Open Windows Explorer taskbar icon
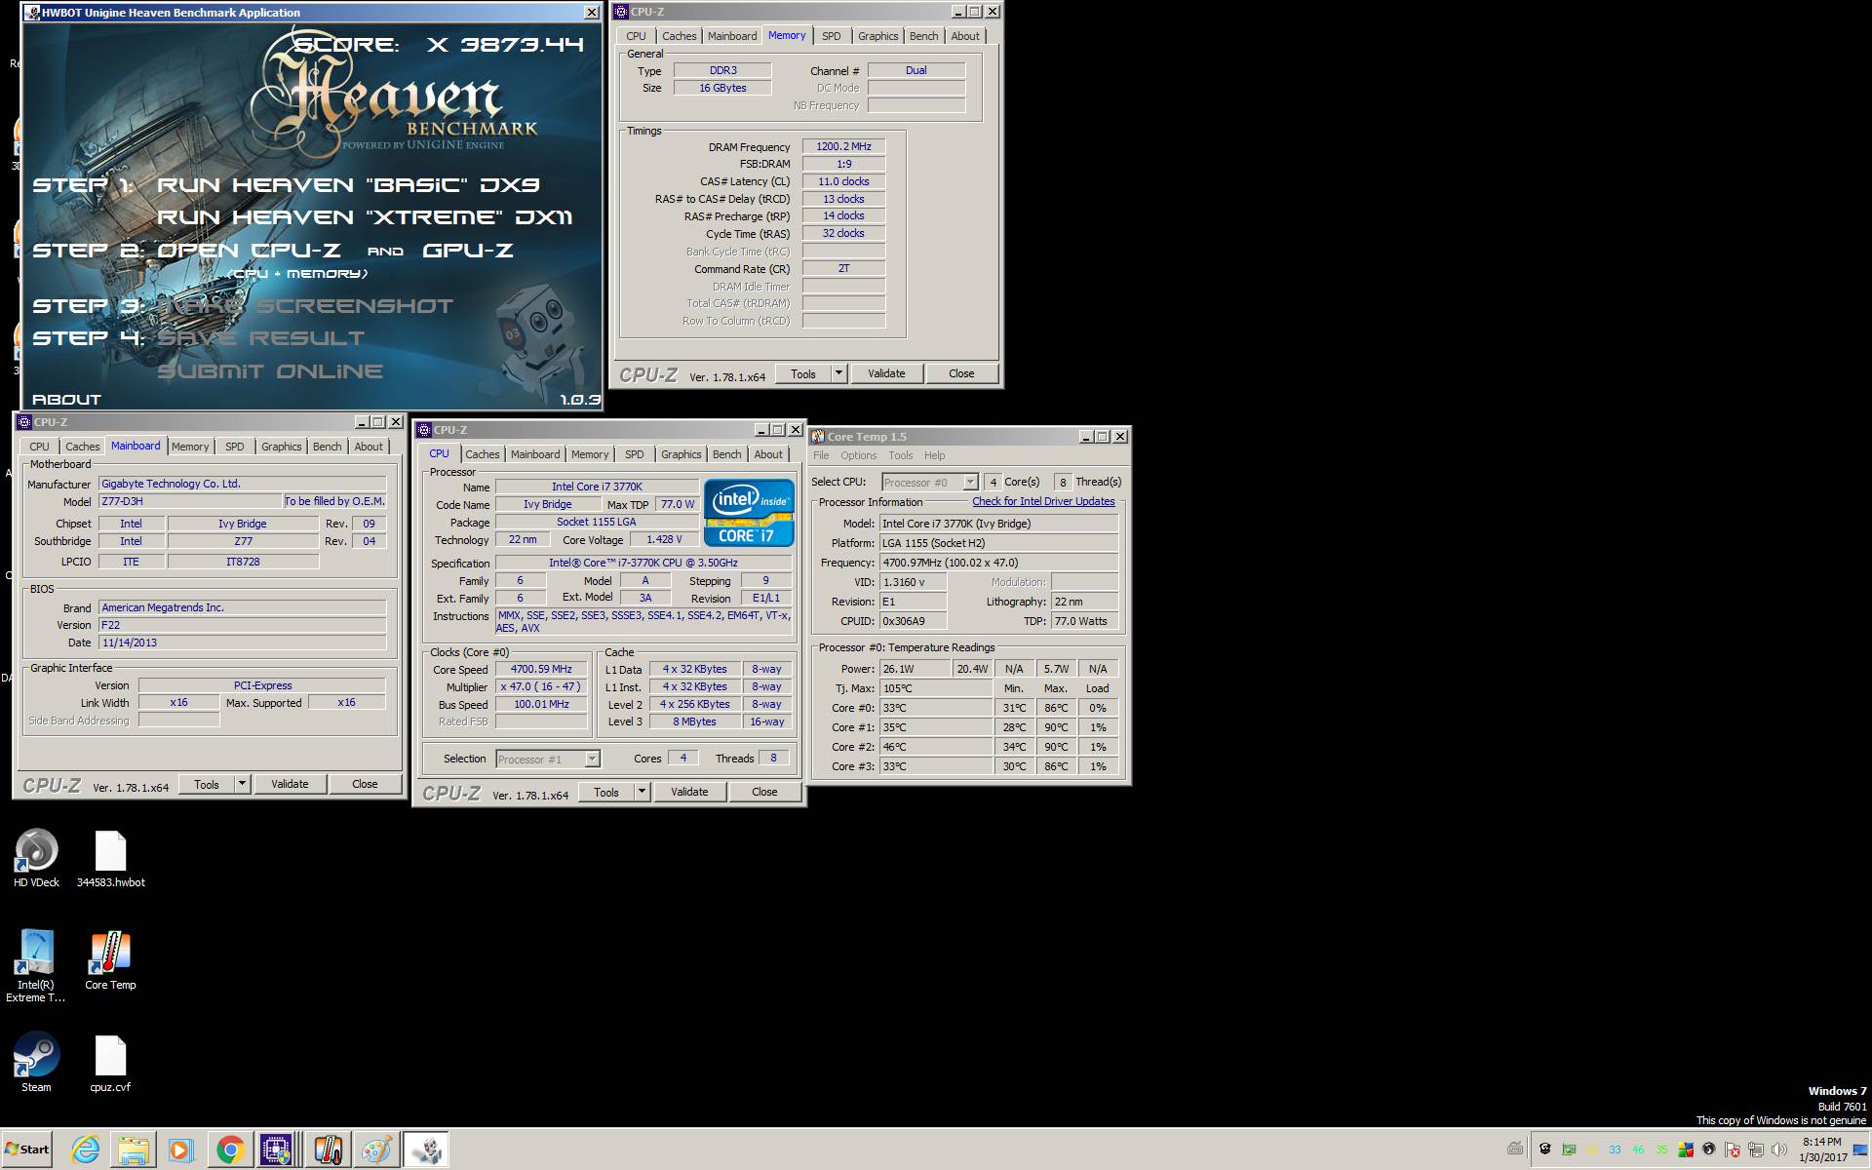Viewport: 1872px width, 1170px height. click(x=134, y=1150)
